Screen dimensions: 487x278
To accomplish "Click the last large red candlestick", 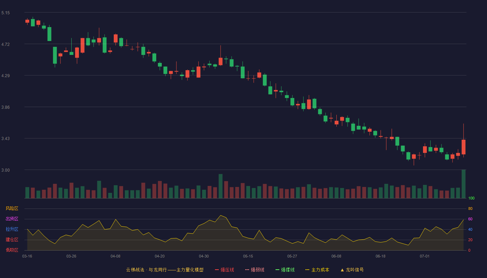I will [463, 147].
